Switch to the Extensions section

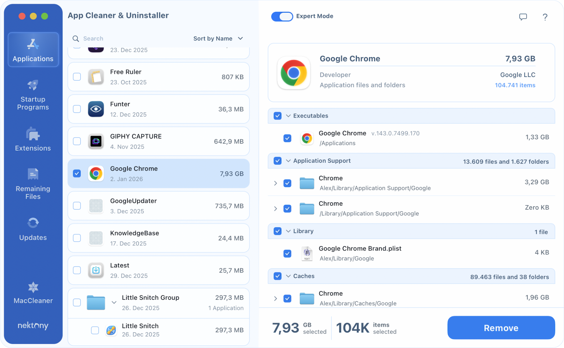click(x=33, y=139)
